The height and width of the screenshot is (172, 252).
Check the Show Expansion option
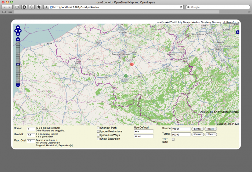98,139
